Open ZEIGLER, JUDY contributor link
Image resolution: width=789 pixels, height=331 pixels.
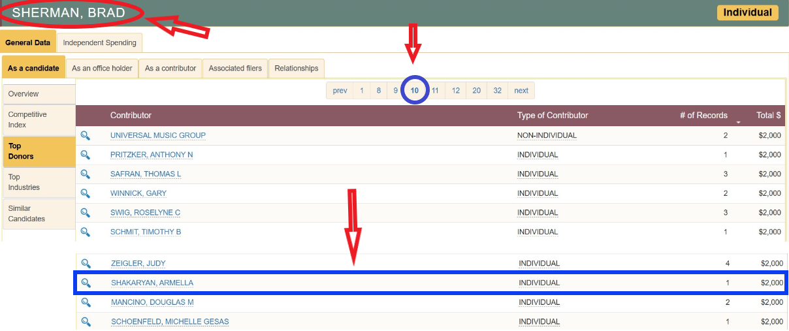coord(138,264)
